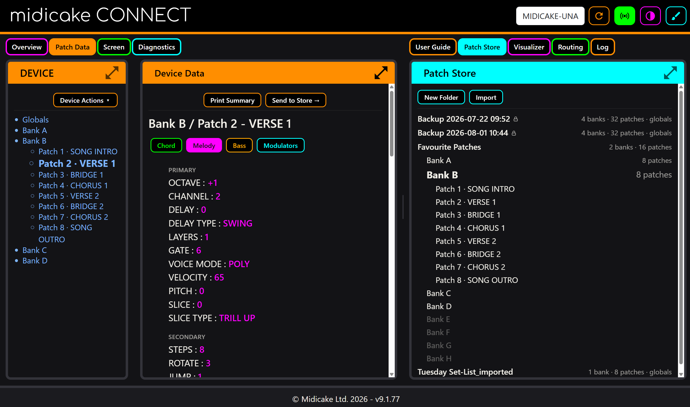Open the Screen tab
Screen dimensions: 690x407
pos(114,47)
